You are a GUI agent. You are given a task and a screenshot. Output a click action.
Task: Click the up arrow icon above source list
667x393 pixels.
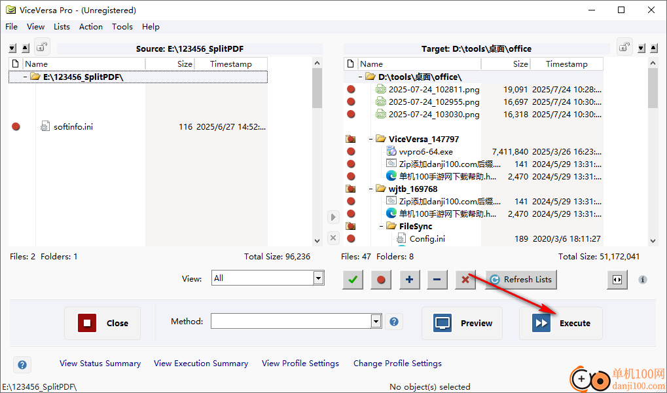point(25,48)
